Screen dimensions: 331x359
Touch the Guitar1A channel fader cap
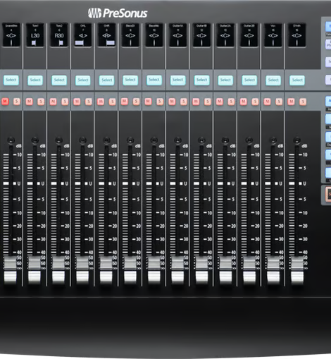177,270
